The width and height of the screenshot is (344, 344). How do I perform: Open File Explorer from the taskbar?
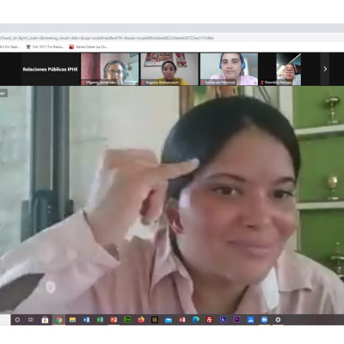coord(72,320)
